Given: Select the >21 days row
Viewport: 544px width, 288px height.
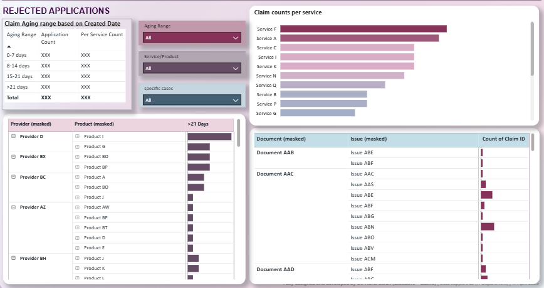Looking at the screenshot, I should [66, 87].
